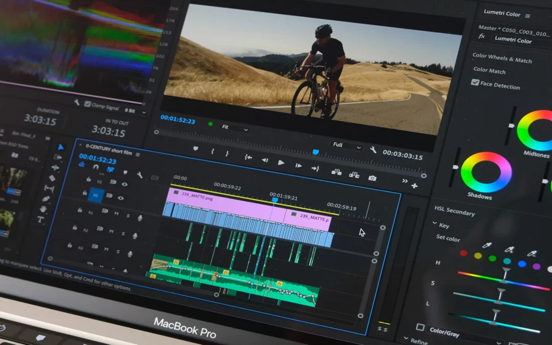This screenshot has width=552, height=345.
Task: Open the Color Wheels & Match section
Action: 502,58
